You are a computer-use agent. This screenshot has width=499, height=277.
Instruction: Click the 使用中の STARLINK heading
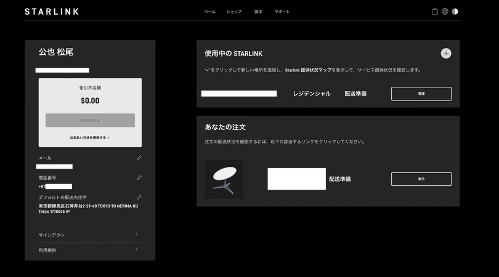pos(233,54)
